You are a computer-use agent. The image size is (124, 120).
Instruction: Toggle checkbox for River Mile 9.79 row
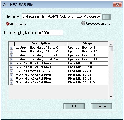coord(11,71)
